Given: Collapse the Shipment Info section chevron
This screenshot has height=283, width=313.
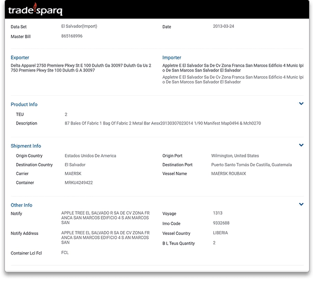Looking at the screenshot, I should (x=301, y=145).
